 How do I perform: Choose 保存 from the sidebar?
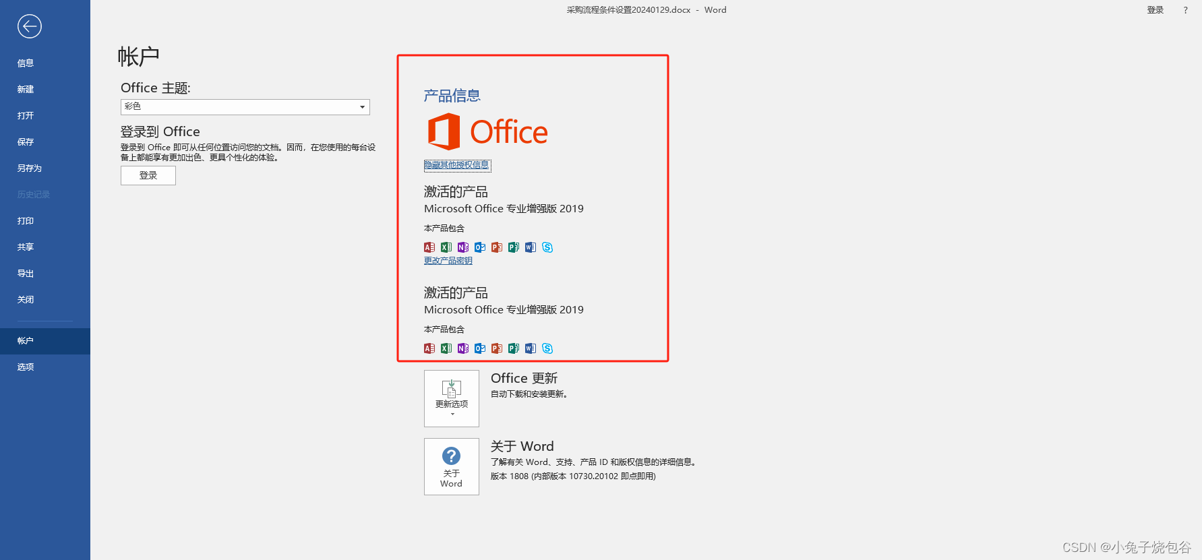[x=45, y=142]
